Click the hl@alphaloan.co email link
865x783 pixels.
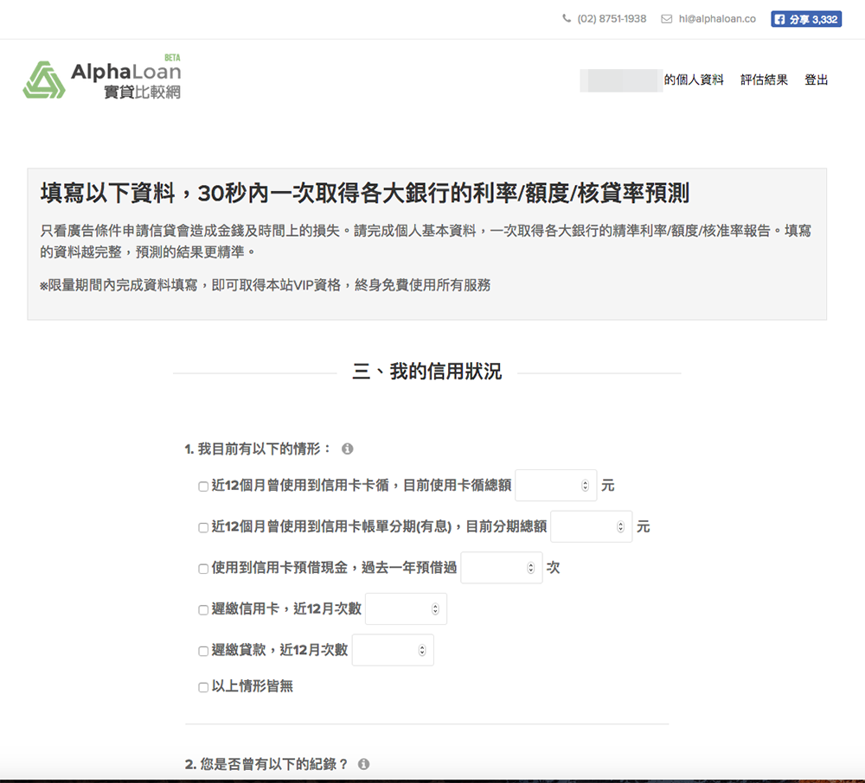pos(716,19)
